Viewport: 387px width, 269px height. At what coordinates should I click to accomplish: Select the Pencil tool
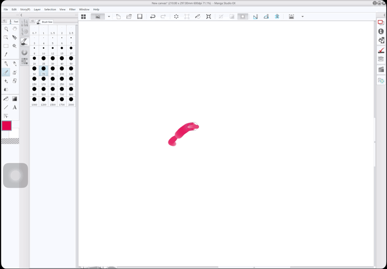(x=15, y=64)
